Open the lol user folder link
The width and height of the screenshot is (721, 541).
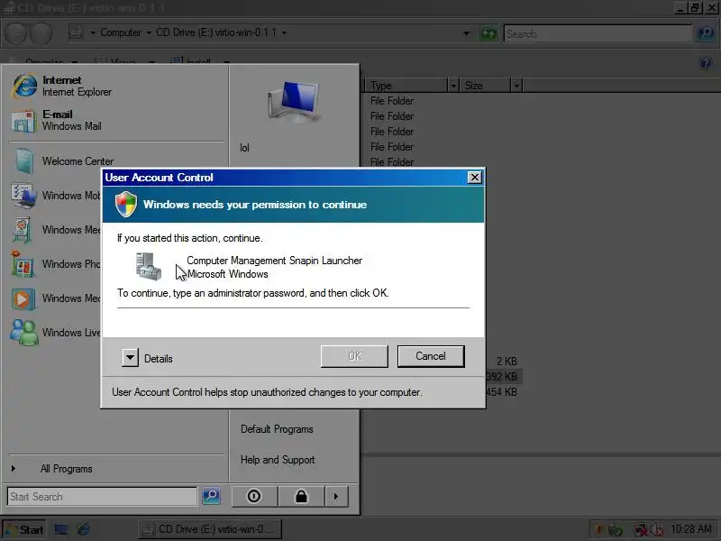[244, 148]
